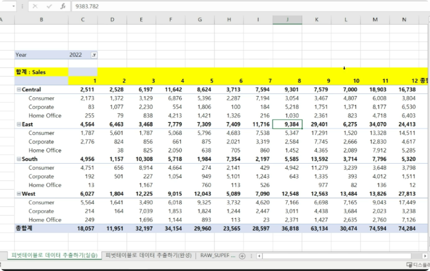Click the 합계 : Sales header cell
Viewport: 430px width, 271px height.
[x=41, y=72]
